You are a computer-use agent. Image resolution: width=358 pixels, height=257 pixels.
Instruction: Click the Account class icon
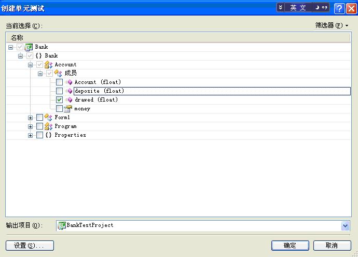pos(48,65)
